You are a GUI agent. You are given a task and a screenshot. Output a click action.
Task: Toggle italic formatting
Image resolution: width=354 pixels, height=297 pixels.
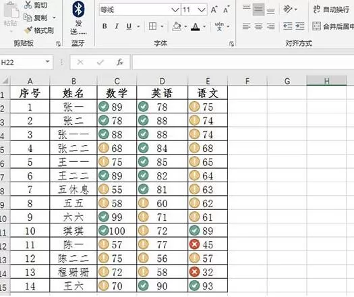(117, 26)
